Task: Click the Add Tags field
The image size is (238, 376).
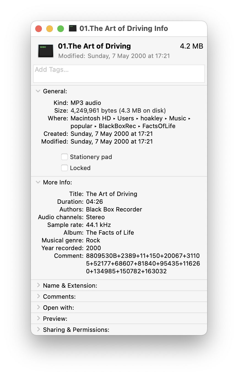Action: pos(119,73)
